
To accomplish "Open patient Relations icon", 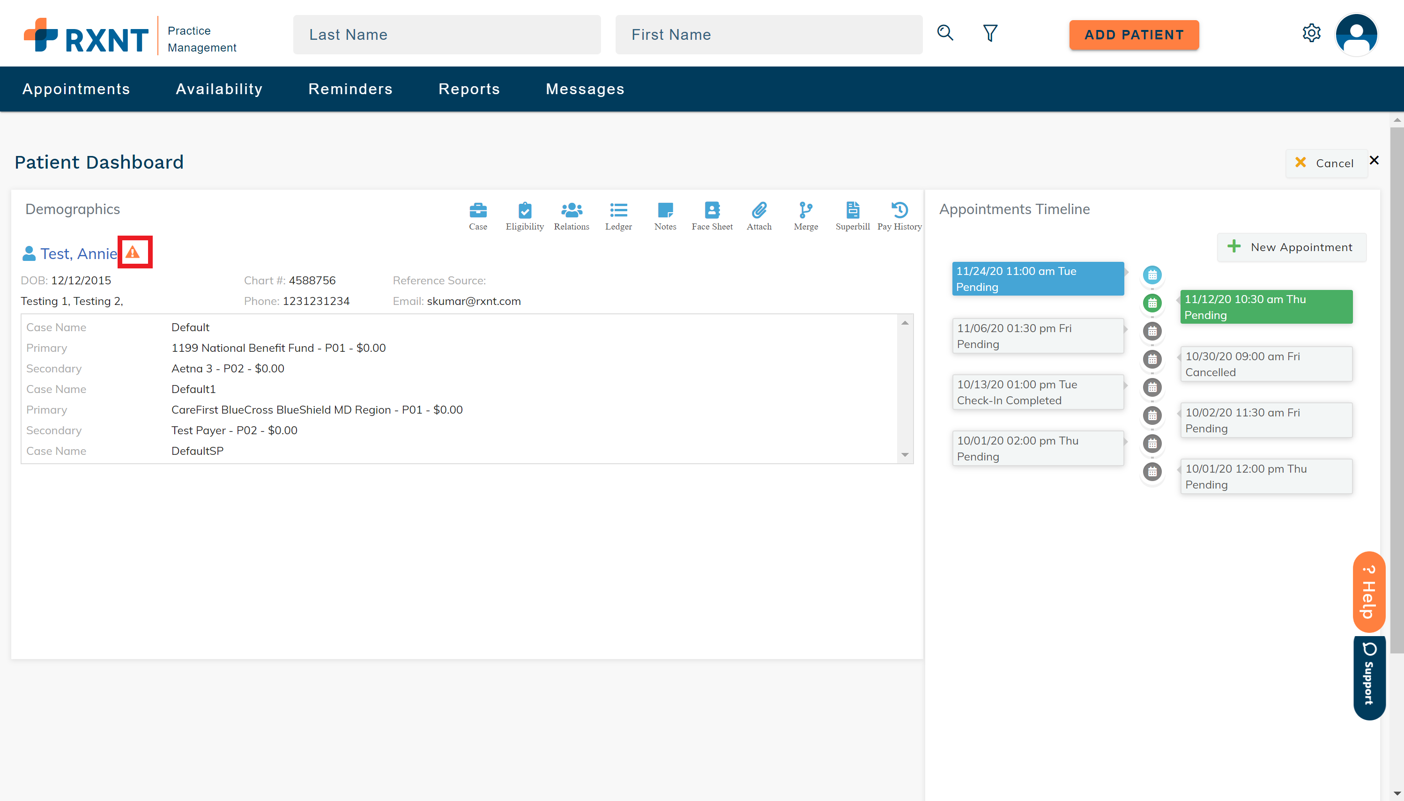I will [571, 210].
